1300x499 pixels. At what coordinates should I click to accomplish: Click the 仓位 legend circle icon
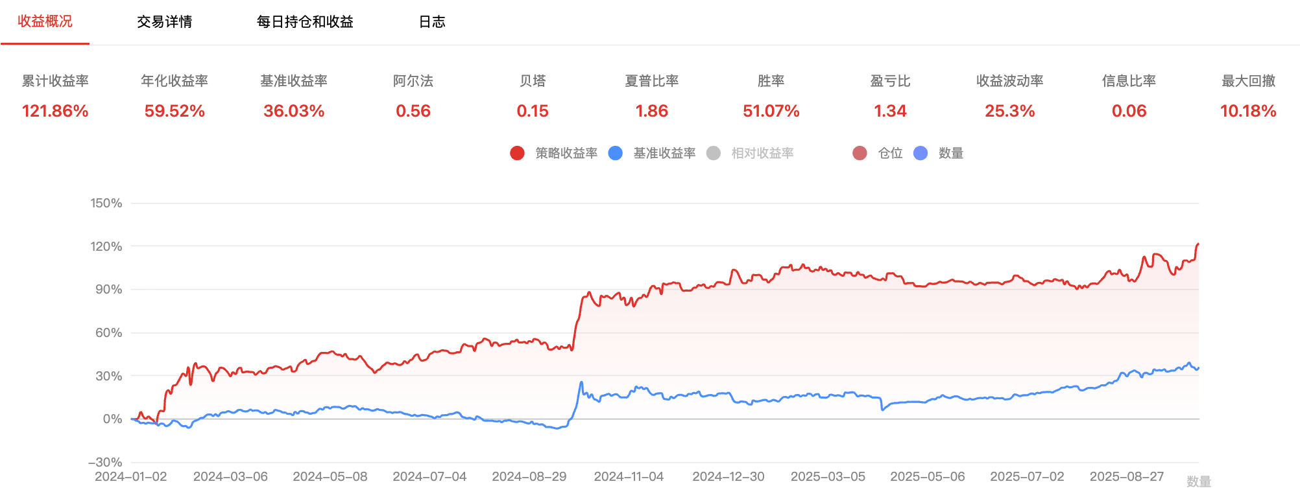click(x=860, y=153)
